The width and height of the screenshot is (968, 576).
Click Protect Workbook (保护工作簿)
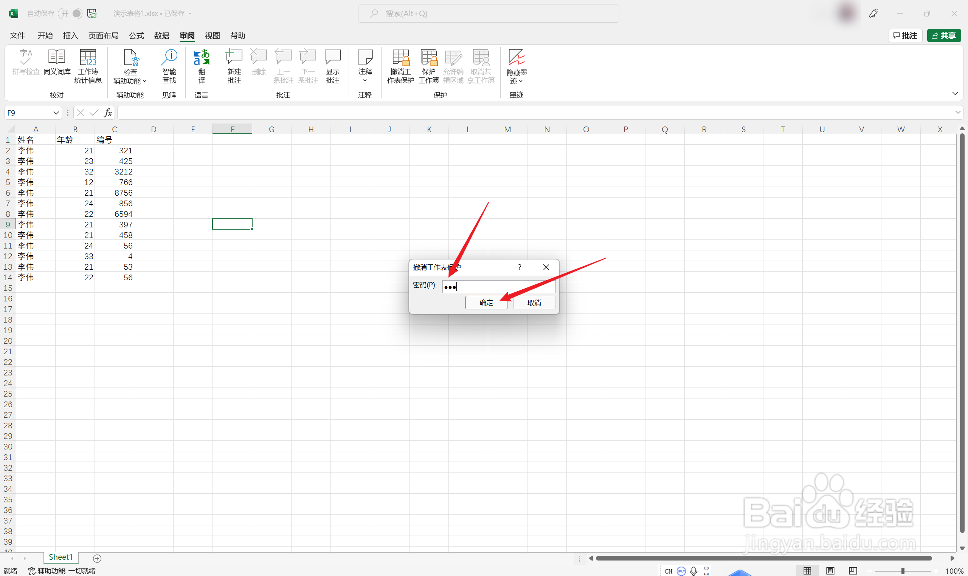click(x=429, y=66)
